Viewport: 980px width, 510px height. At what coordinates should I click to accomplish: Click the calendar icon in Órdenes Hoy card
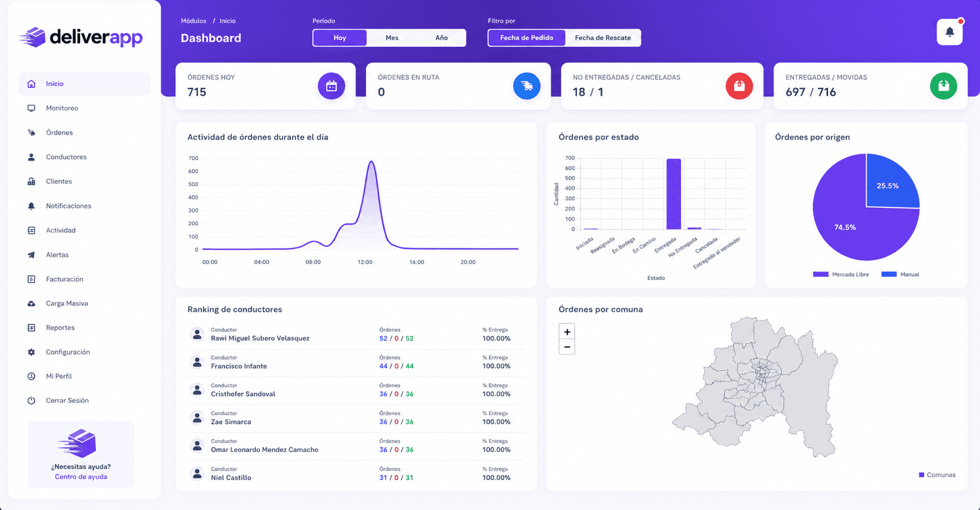(332, 86)
